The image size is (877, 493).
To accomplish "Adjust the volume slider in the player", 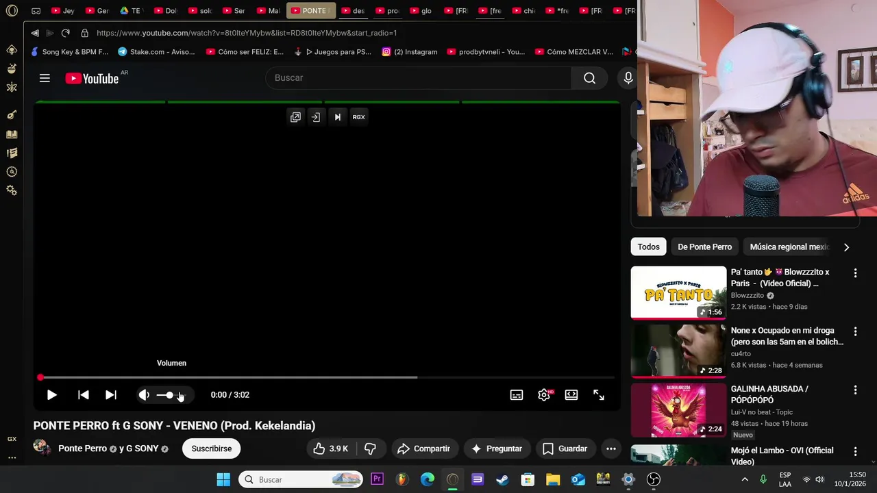I will click(x=173, y=395).
